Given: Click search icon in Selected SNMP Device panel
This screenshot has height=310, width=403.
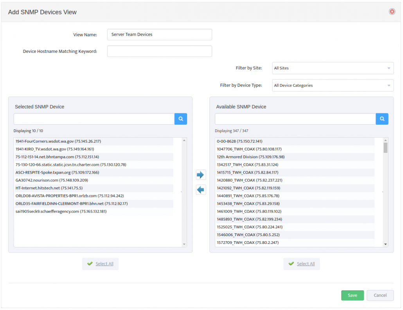Looking at the screenshot, I should point(181,119).
